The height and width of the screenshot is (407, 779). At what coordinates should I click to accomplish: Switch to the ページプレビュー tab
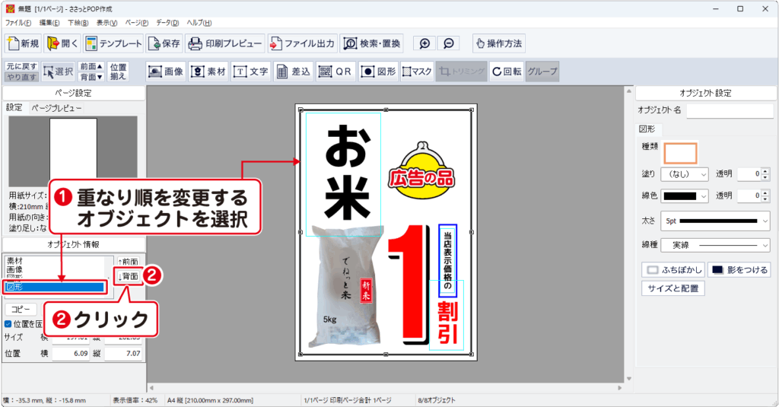pos(56,108)
